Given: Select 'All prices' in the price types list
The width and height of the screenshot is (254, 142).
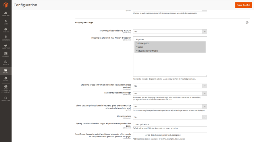Looking at the screenshot, I should (x=170, y=39).
